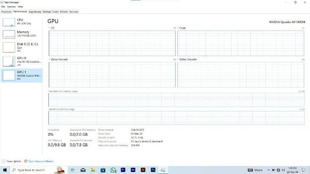Open Task View on the taskbar
The height and width of the screenshot is (174, 310).
[x=73, y=170]
